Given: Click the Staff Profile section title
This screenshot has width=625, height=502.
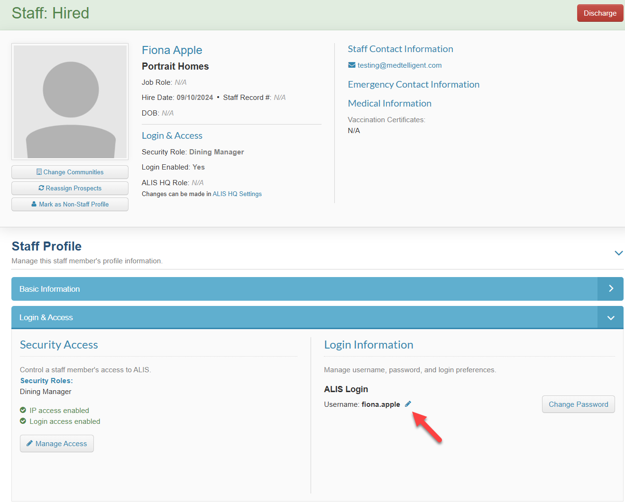Looking at the screenshot, I should (46, 246).
